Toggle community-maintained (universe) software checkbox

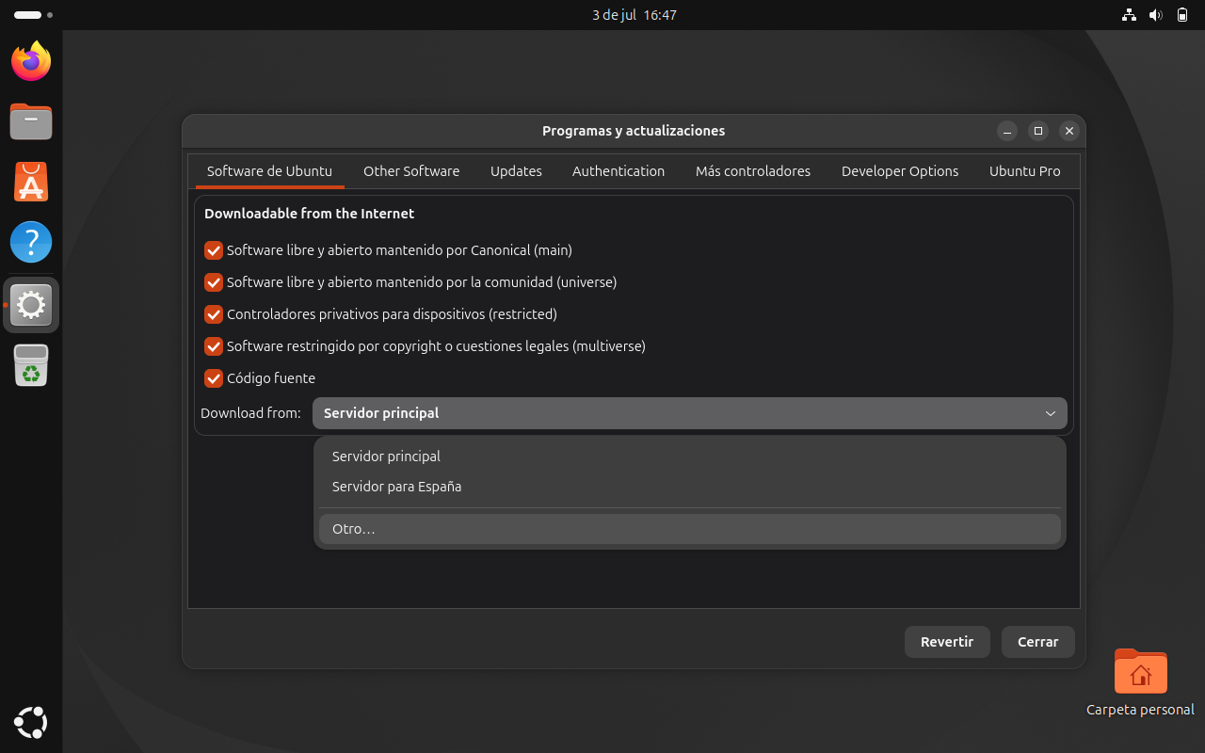pos(214,282)
